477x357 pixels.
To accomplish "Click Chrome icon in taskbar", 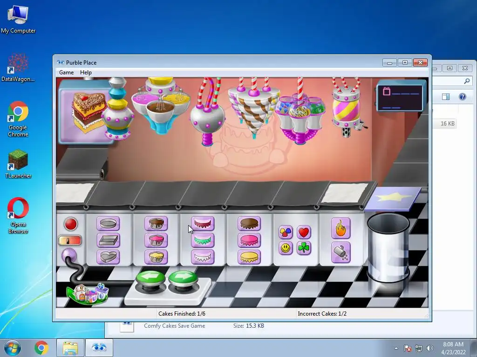I will [41, 348].
